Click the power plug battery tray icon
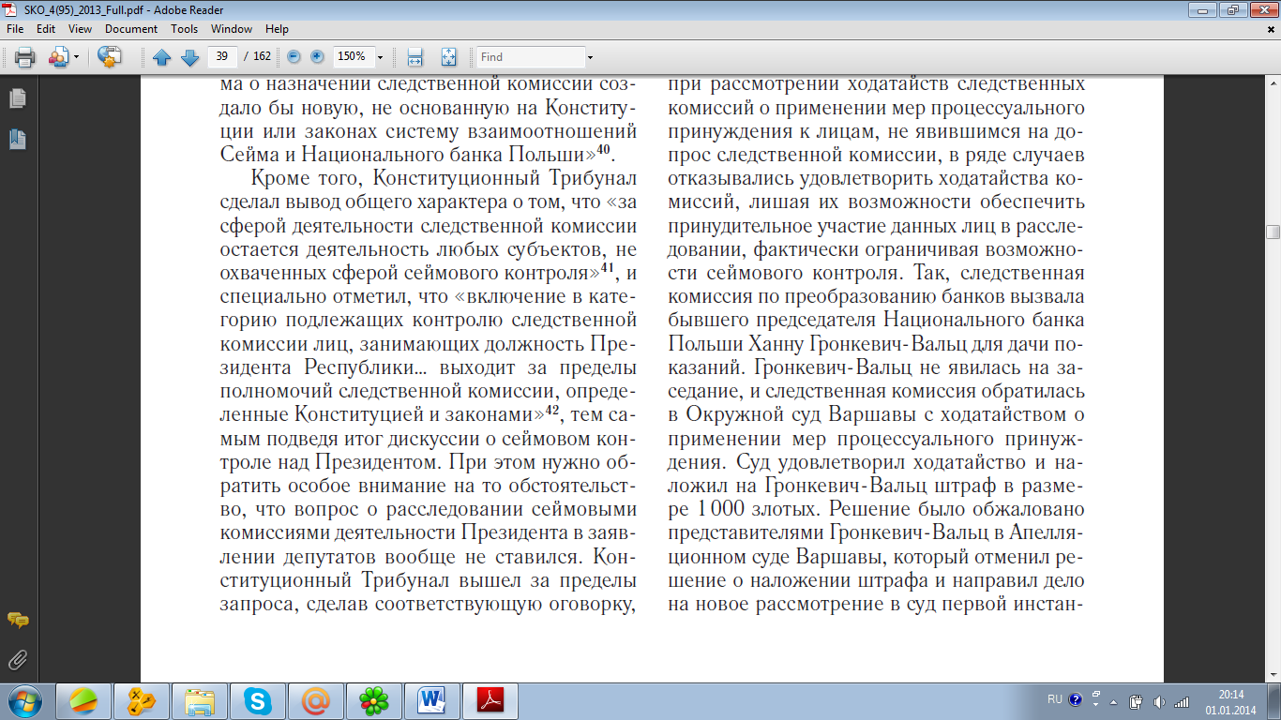 (x=1136, y=701)
